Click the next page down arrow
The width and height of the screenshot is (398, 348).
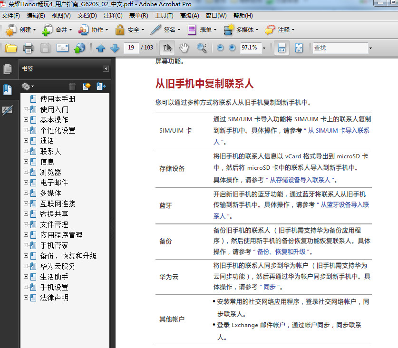point(114,48)
